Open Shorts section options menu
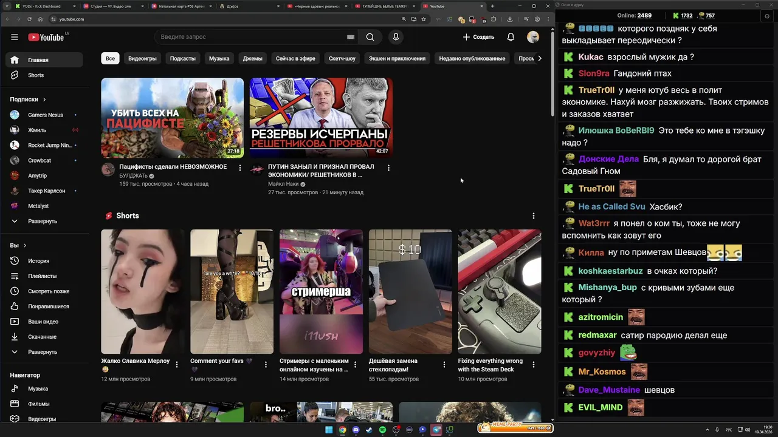778x437 pixels. 534,216
